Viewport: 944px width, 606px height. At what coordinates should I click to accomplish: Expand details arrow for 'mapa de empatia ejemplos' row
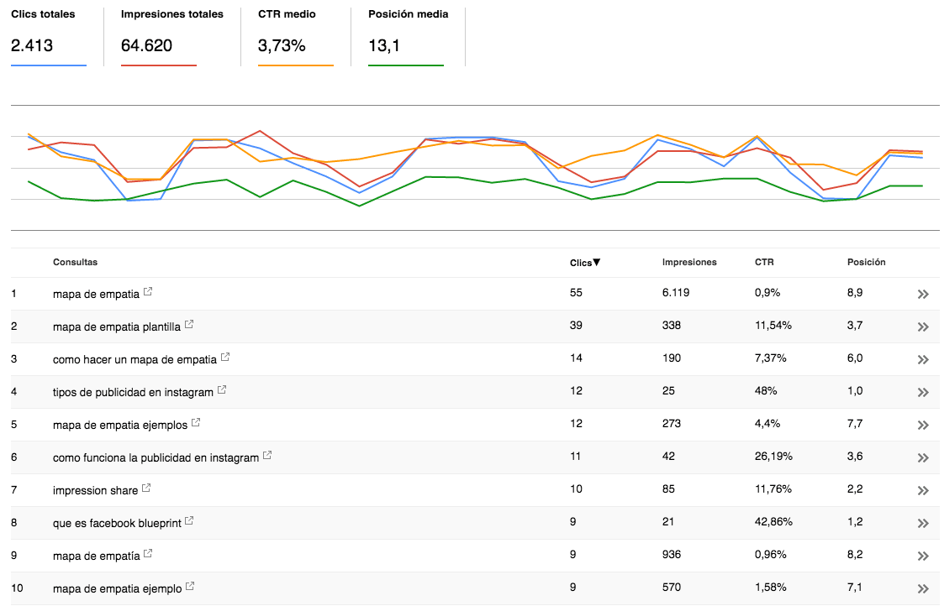click(923, 425)
